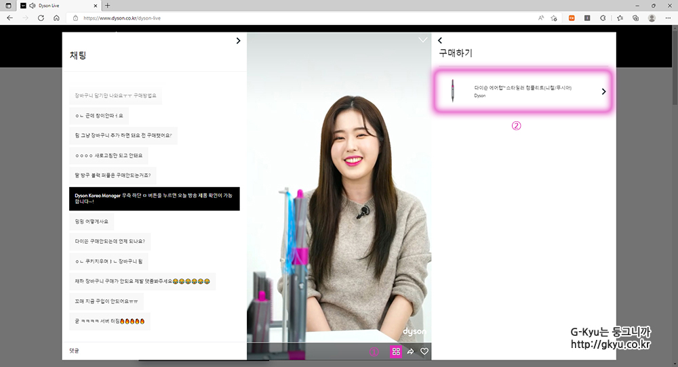678x367 pixels.
Task: Click chat message '밍밍 어떻게사요'
Action: (x=92, y=221)
